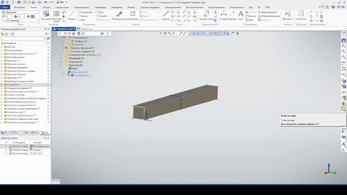The image size is (347, 195).
Task: Click the magnet snap icon on right toolbar
Action: (343, 41)
